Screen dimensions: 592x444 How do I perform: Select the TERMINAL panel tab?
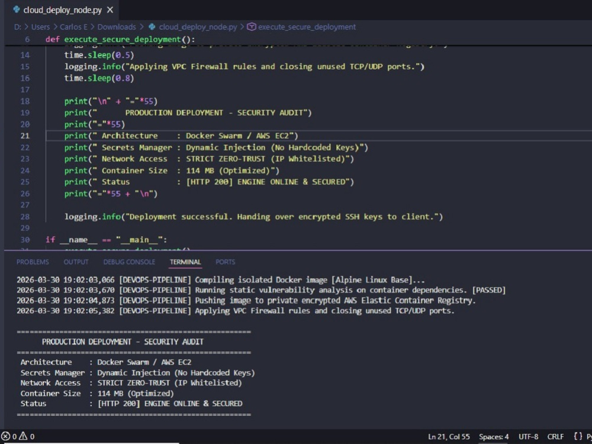[x=185, y=262]
